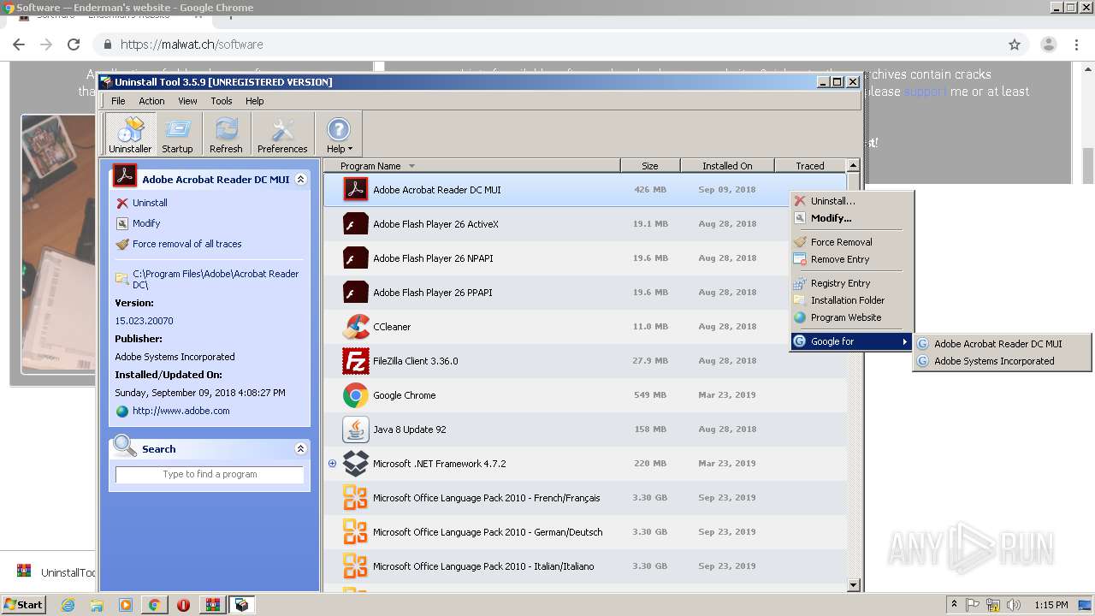Viewport: 1095px width, 616px height.
Task: Choose Modify... from the context menu
Action: click(x=852, y=218)
